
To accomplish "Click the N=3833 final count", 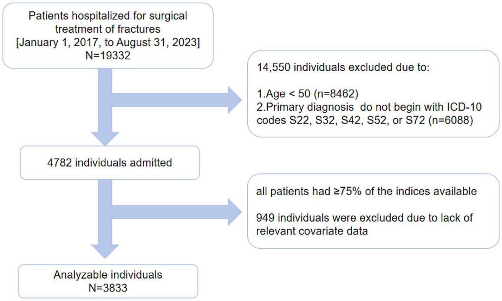I will [107, 288].
